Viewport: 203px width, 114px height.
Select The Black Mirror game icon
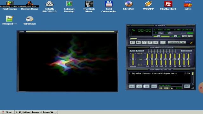(89, 6)
